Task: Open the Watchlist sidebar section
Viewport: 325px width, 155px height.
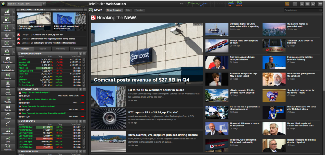Action: tap(8, 99)
